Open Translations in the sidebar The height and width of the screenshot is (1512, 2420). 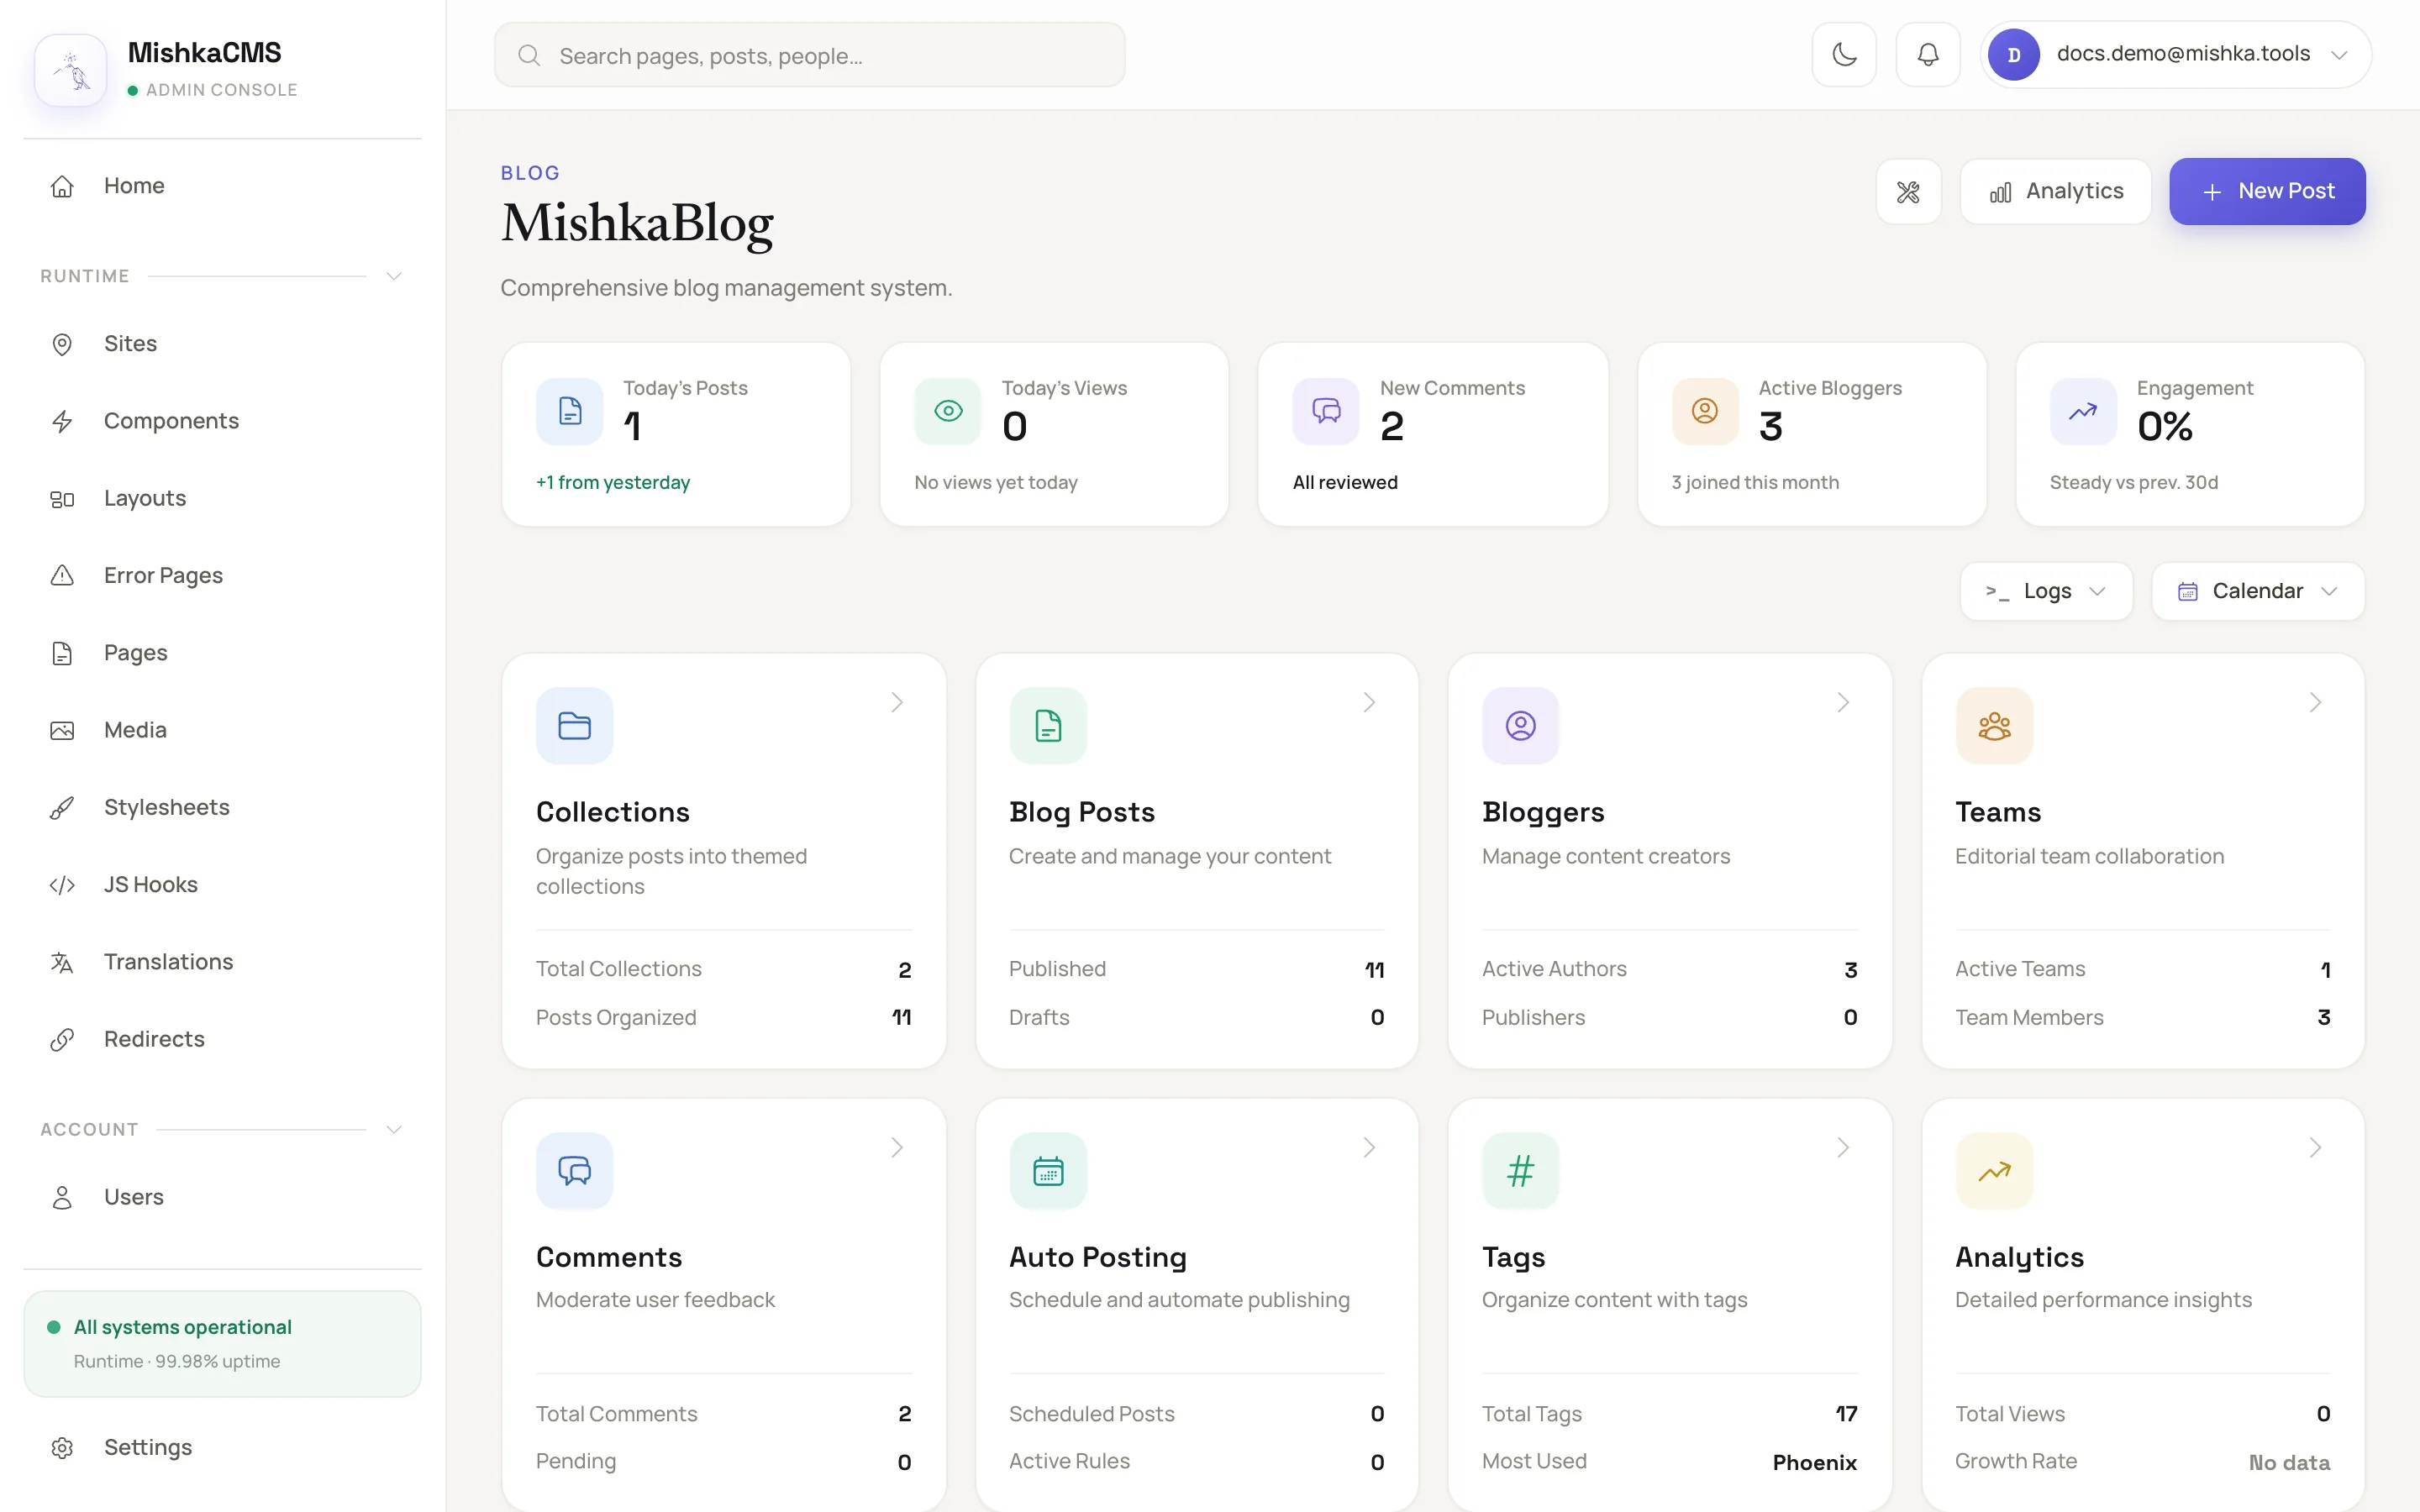tap(222, 962)
